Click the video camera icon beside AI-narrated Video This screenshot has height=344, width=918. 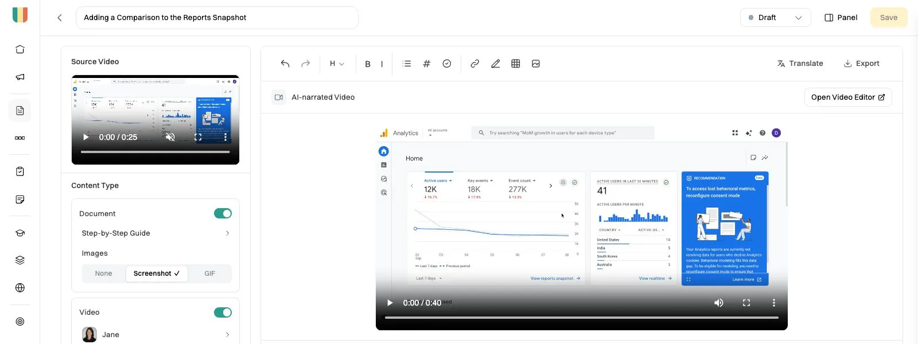[x=279, y=97]
